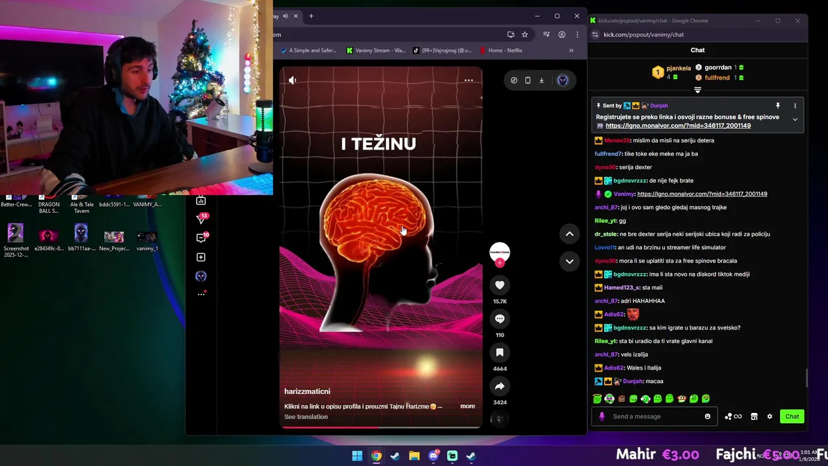Screen dimensions: 828x466
Task: Open TikTok messages with 10 badge
Action: click(x=201, y=238)
